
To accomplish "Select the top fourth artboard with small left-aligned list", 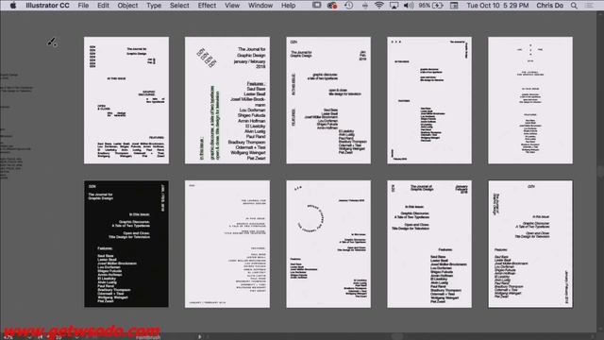I will 429,100.
